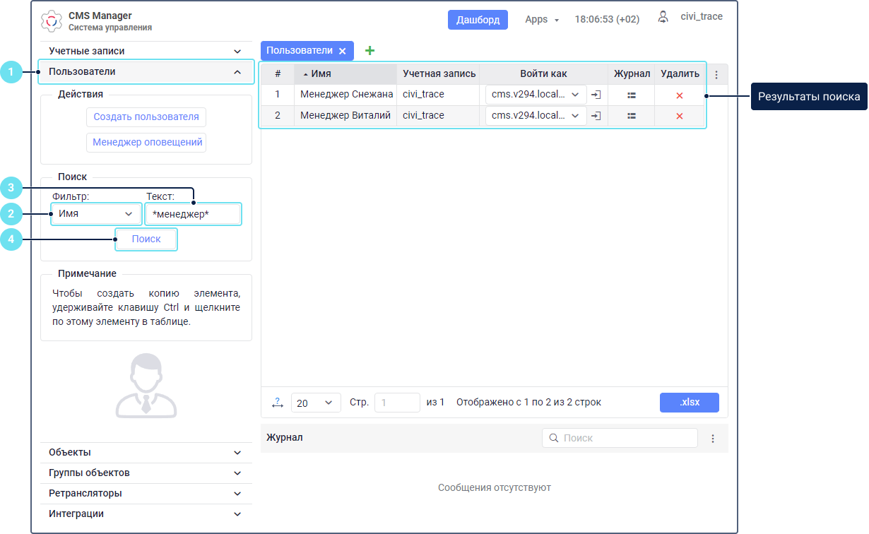The height and width of the screenshot is (534, 869).
Task: Close the Пользователи tab
Action: pyautogui.click(x=342, y=51)
